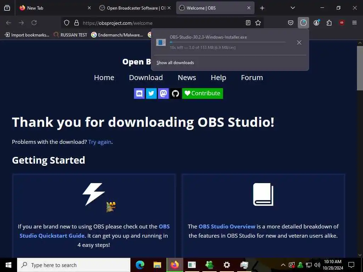
Task: Open RUSSIAN TEST bookmark
Action: [71, 35]
